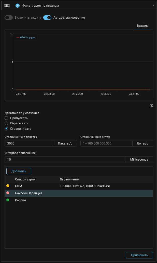
Task: Switch to the Трафик tab
Action: pyautogui.click(x=142, y=26)
